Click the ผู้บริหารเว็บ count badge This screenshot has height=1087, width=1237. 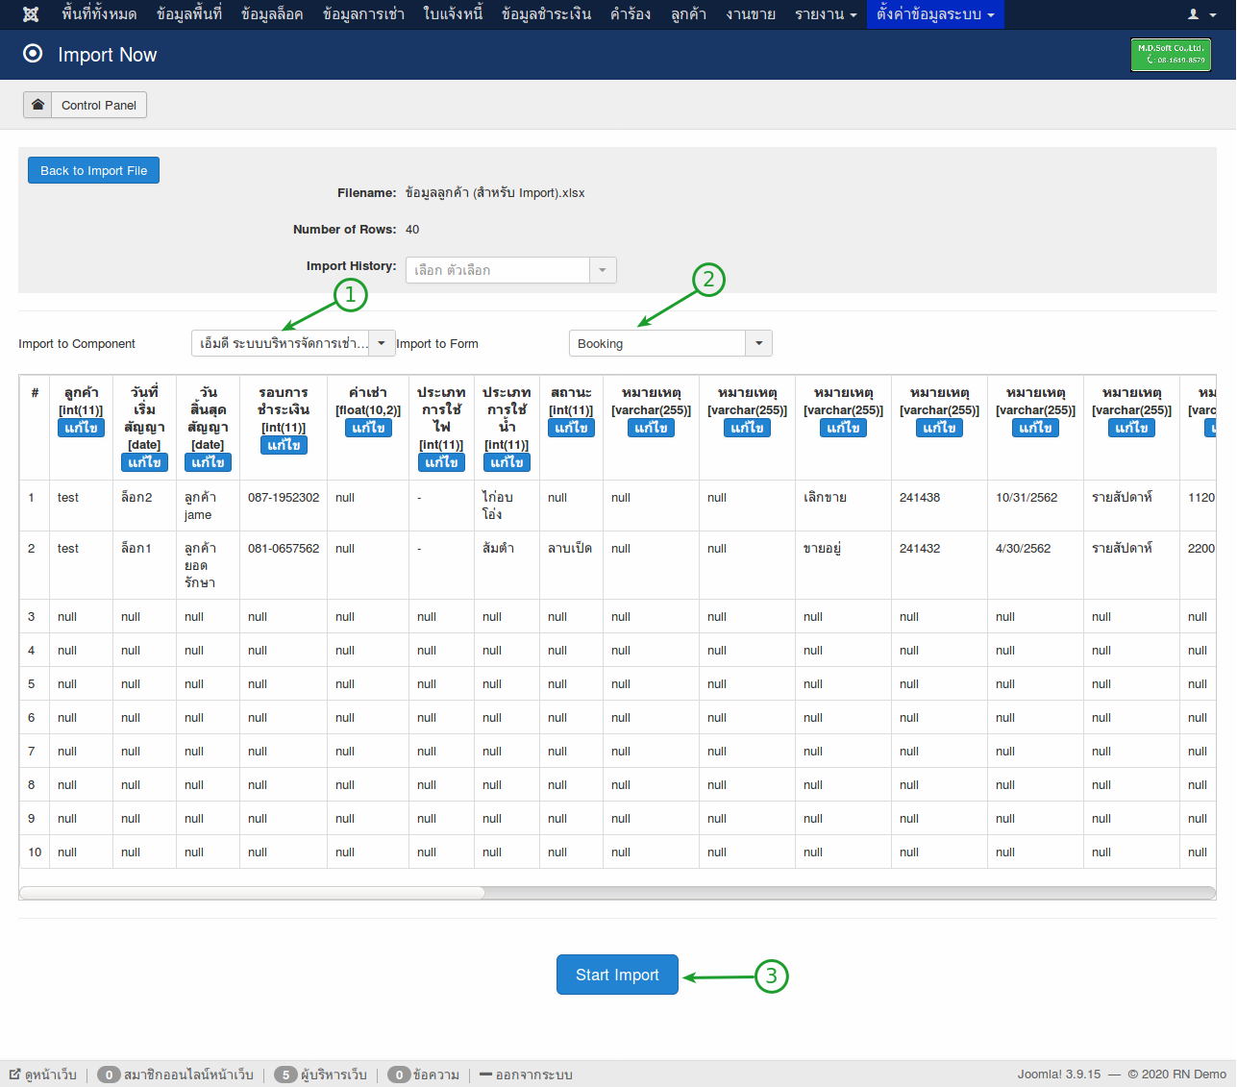click(285, 1075)
